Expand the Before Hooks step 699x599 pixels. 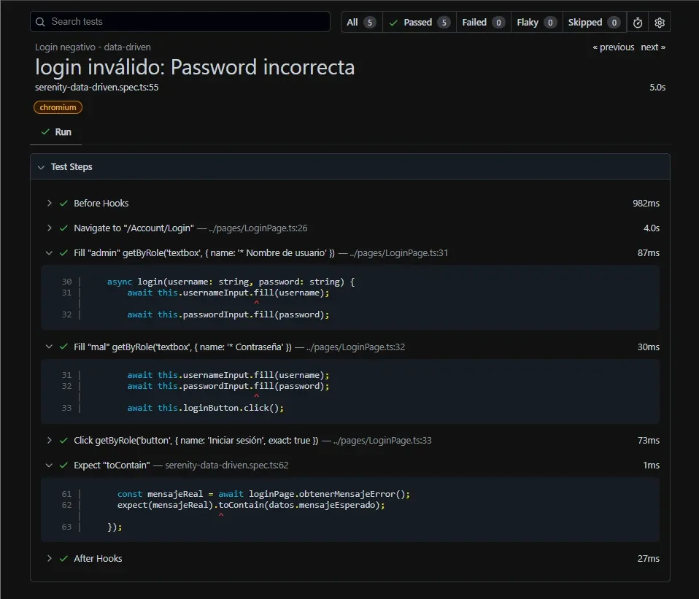click(49, 203)
